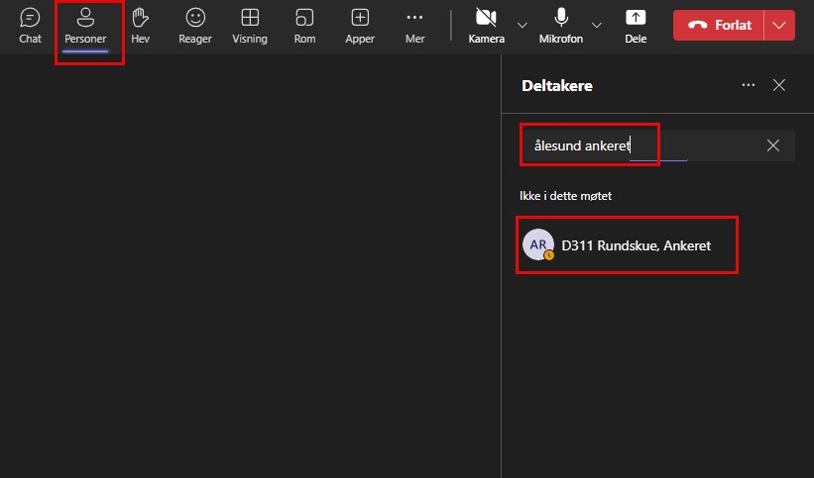The height and width of the screenshot is (478, 814).
Task: Expand microphone options chevron next to Mikrofon
Action: 597,26
